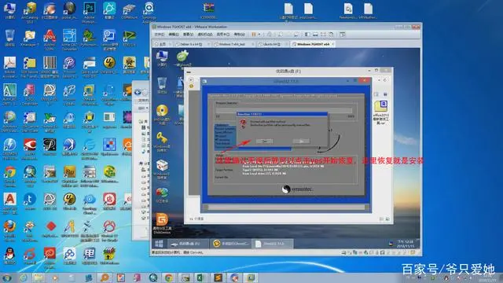Open the Xmanager folder shortcut
Screen dimensions: 503x283
click(30, 36)
